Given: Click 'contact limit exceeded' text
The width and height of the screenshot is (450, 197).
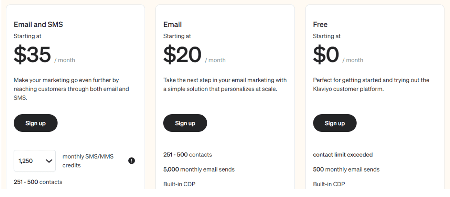Looking at the screenshot, I should [x=343, y=155].
